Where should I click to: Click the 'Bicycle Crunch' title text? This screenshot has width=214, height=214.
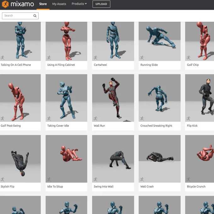point(196,187)
